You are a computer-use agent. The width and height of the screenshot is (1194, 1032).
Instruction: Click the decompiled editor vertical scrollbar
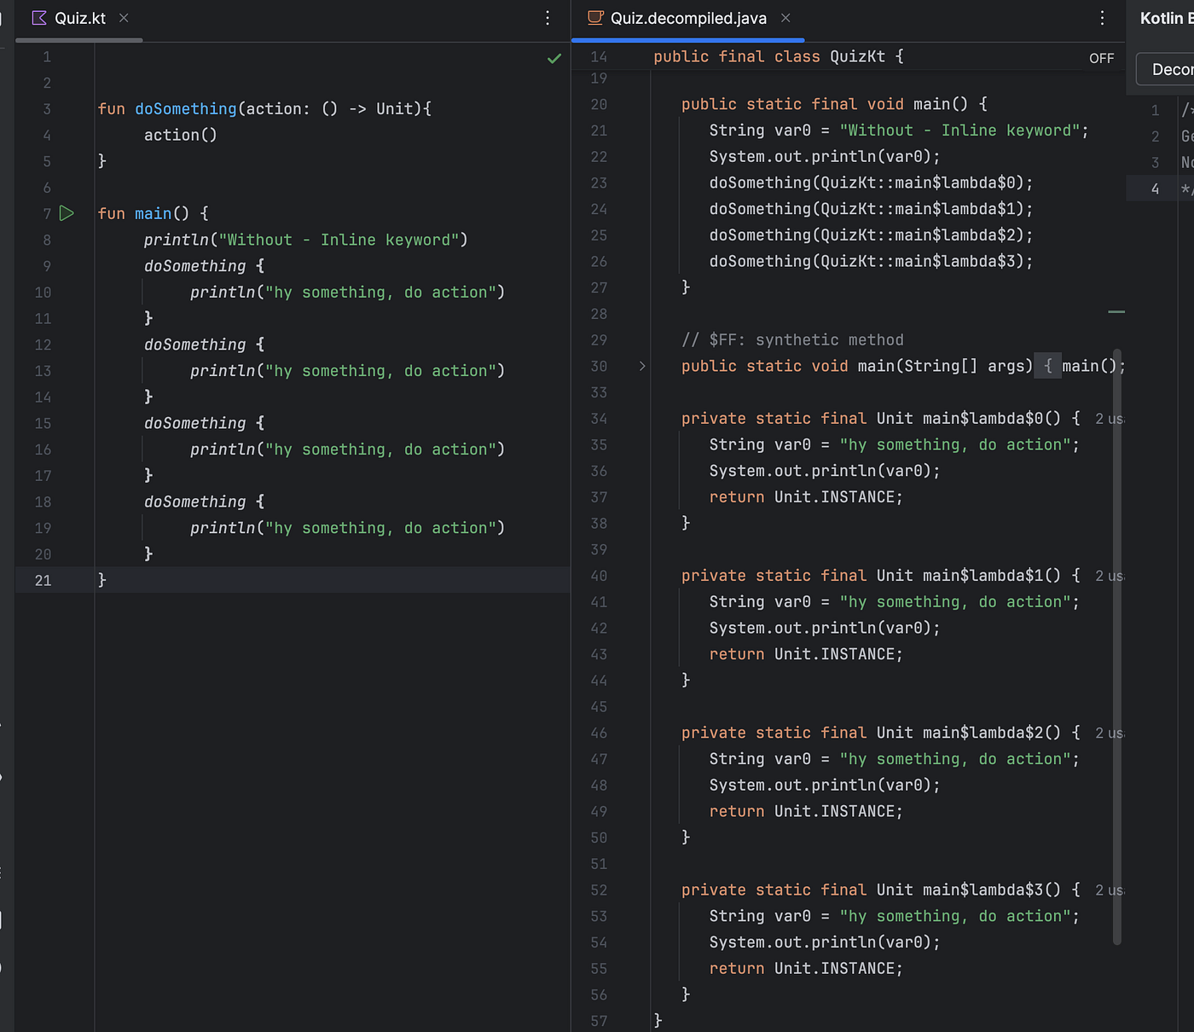point(1116,646)
